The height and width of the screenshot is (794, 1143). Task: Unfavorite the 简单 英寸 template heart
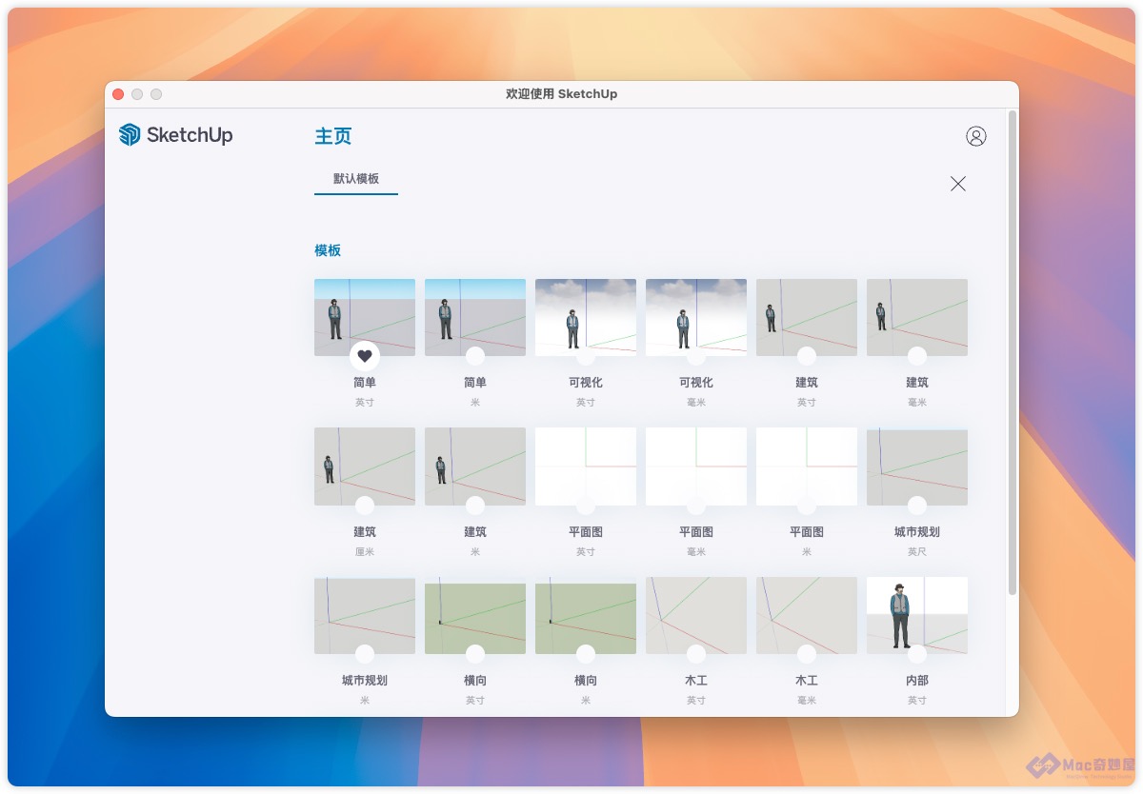click(365, 356)
